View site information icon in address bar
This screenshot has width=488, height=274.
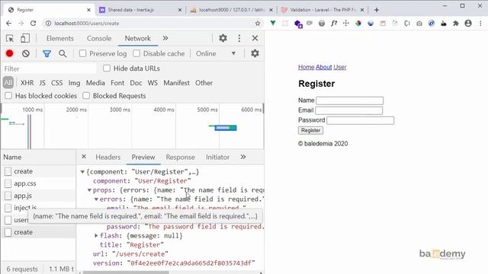pos(48,24)
